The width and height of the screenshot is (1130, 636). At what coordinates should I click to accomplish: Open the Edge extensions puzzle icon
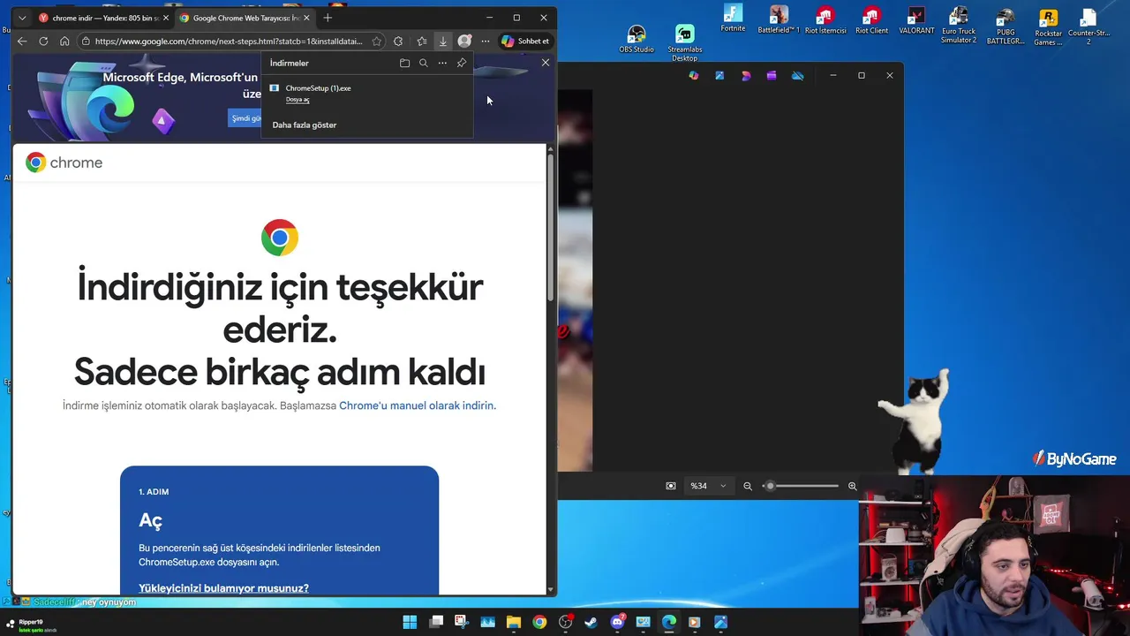point(398,41)
